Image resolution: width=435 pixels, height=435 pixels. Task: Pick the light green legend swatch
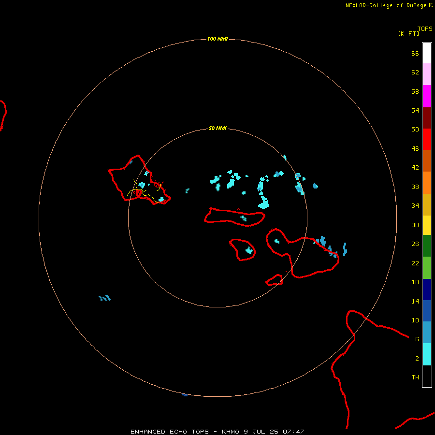(x=427, y=268)
